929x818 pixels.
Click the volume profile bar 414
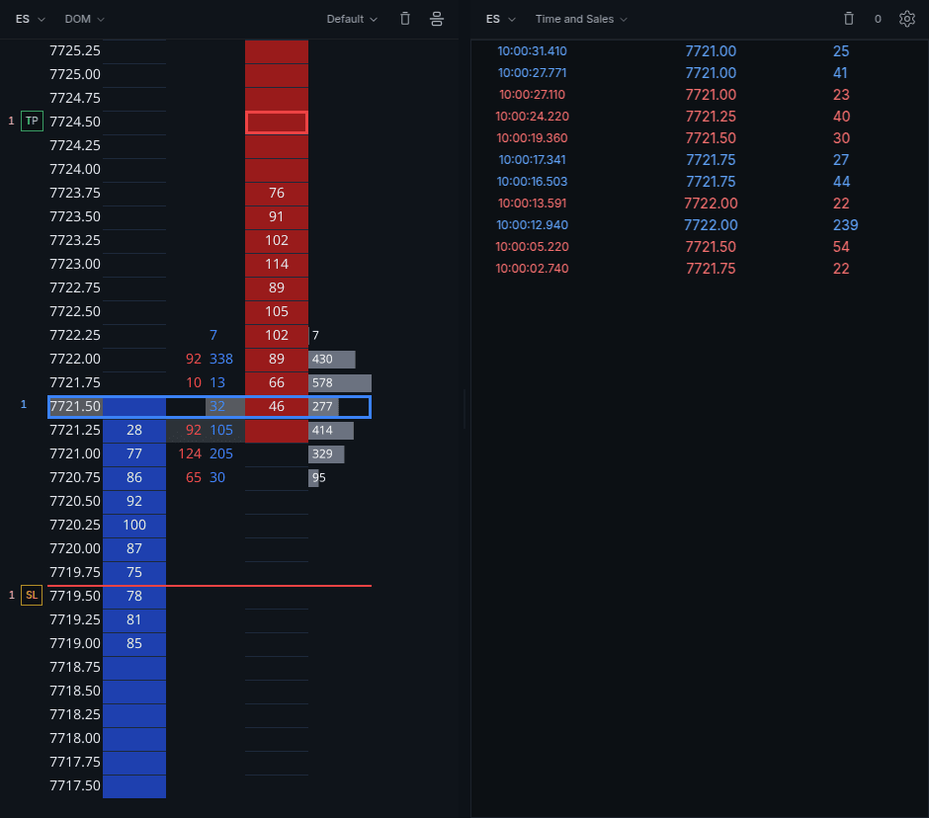331,430
